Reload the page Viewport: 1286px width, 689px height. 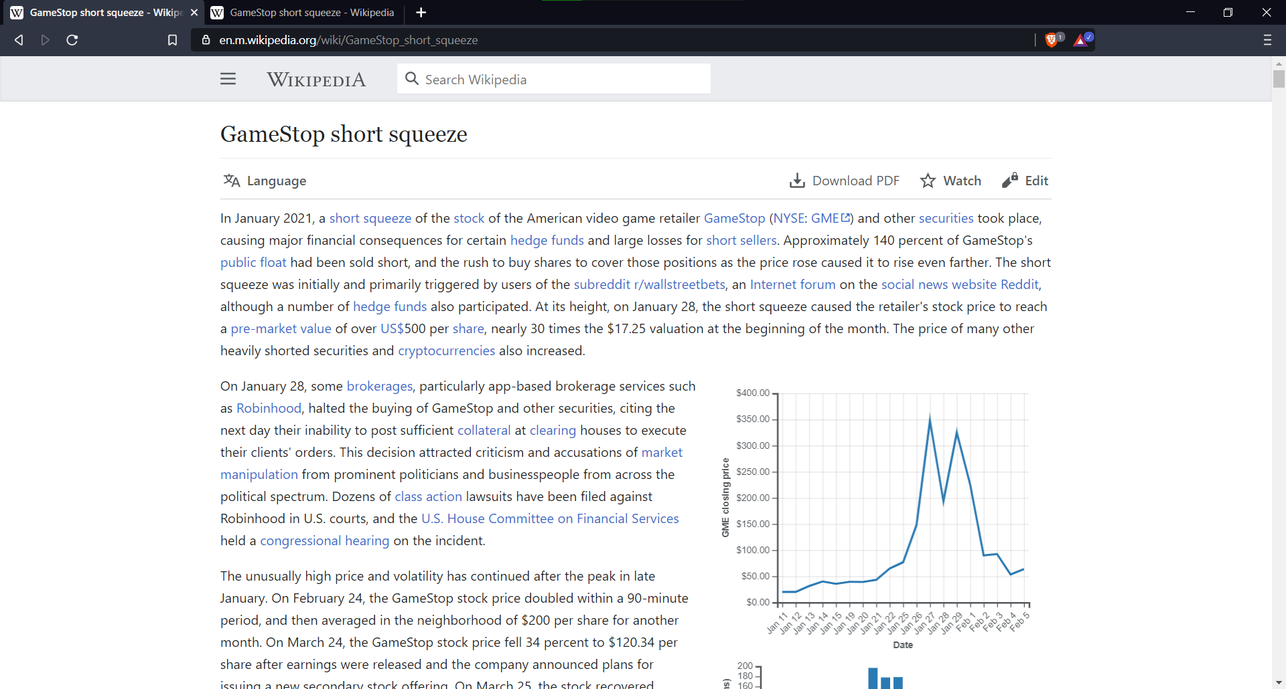pyautogui.click(x=72, y=40)
